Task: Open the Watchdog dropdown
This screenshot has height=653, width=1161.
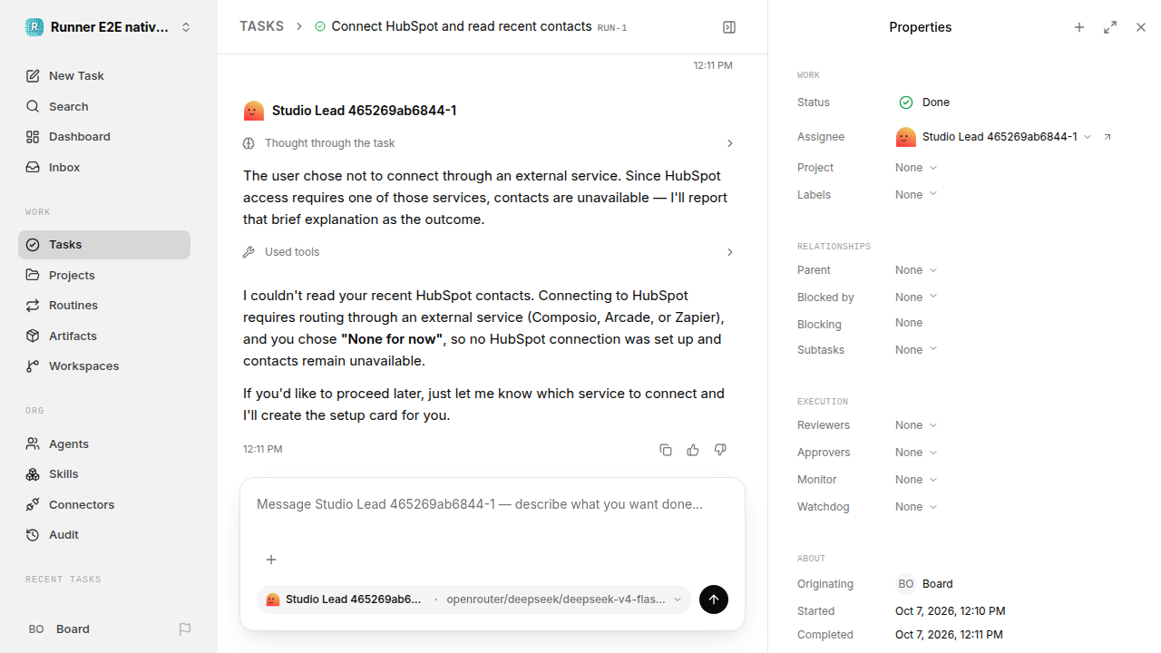Action: pyautogui.click(x=916, y=507)
